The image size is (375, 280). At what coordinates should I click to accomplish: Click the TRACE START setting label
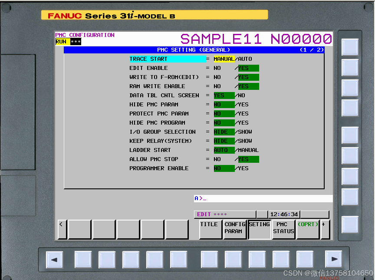pyautogui.click(x=168, y=59)
